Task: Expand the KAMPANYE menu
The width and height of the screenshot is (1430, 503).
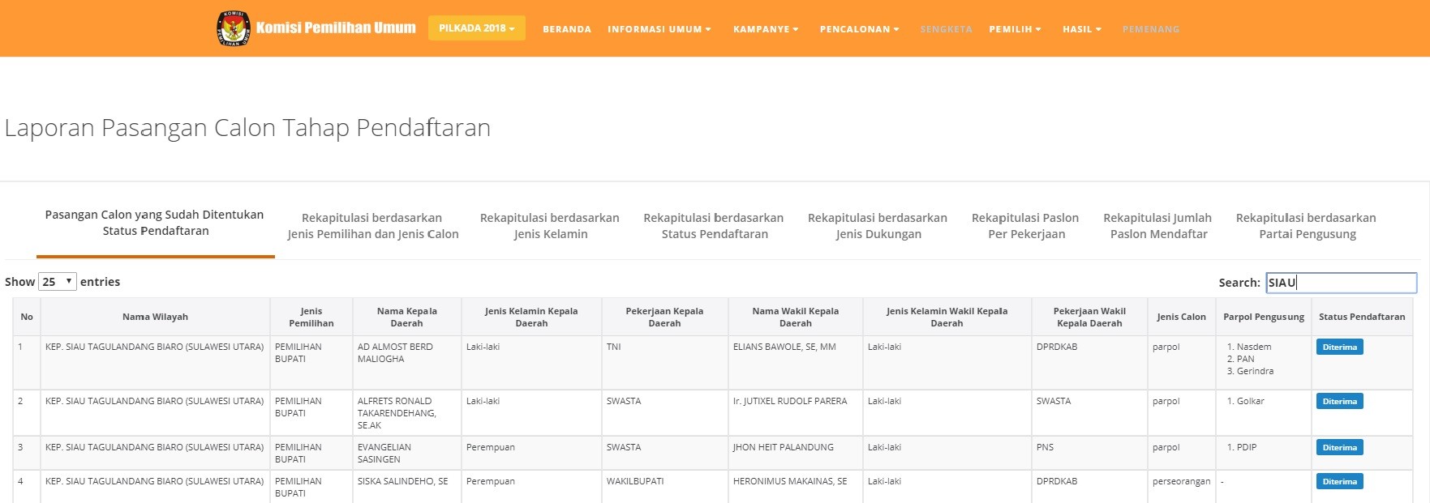Action: 765,29
